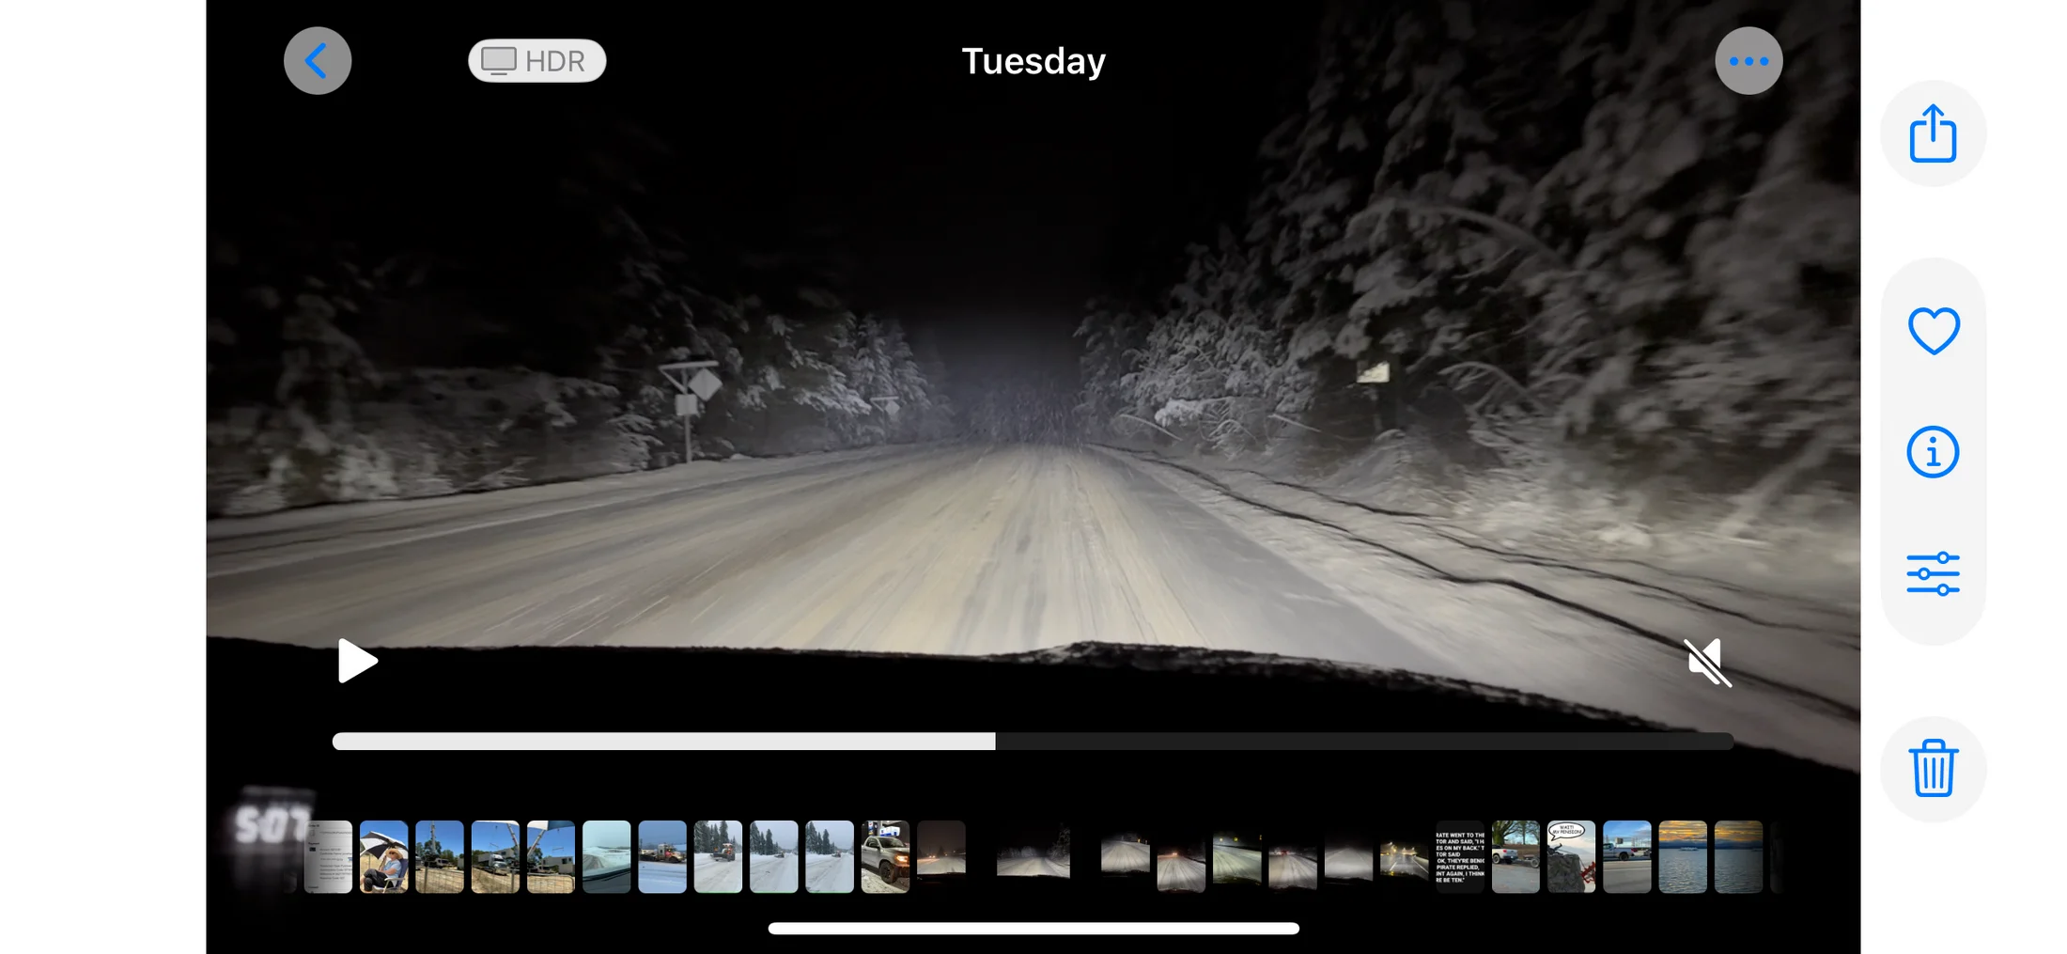Tap the Share icon

(1933, 133)
